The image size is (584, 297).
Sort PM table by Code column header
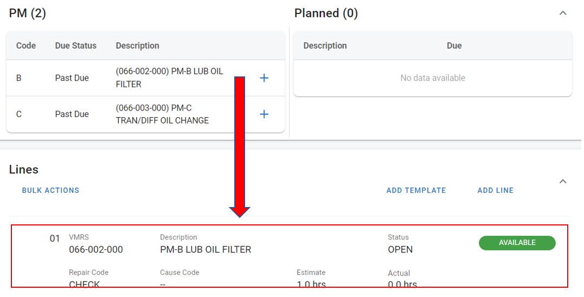tap(26, 46)
